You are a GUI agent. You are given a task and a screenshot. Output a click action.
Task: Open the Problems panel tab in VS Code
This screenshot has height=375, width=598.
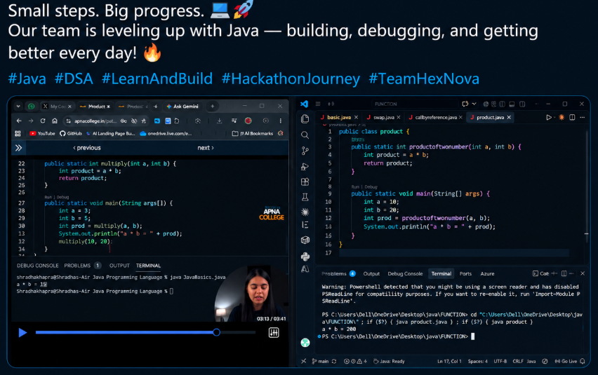pyautogui.click(x=338, y=274)
